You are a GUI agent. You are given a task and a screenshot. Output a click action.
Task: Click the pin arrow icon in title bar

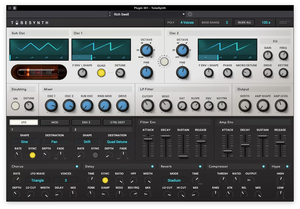(x=15, y=8)
